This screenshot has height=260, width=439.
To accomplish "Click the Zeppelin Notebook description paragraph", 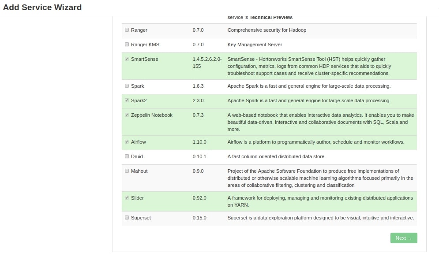I will click(321, 122).
